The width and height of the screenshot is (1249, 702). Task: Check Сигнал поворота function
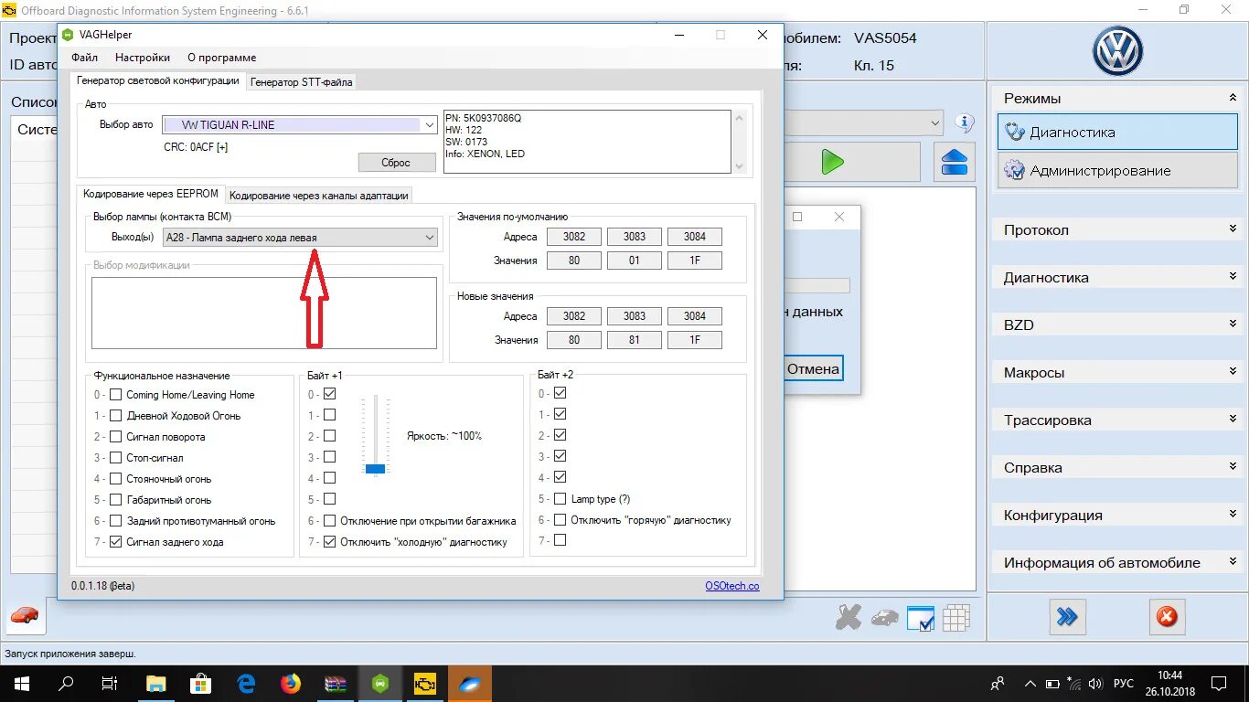pyautogui.click(x=115, y=437)
